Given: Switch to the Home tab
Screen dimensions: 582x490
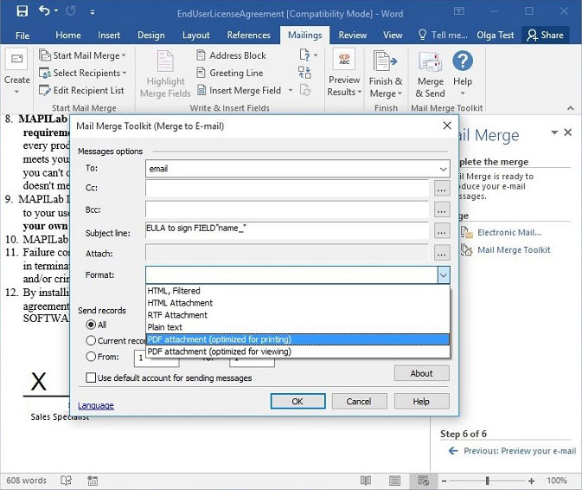Looking at the screenshot, I should click(68, 35).
